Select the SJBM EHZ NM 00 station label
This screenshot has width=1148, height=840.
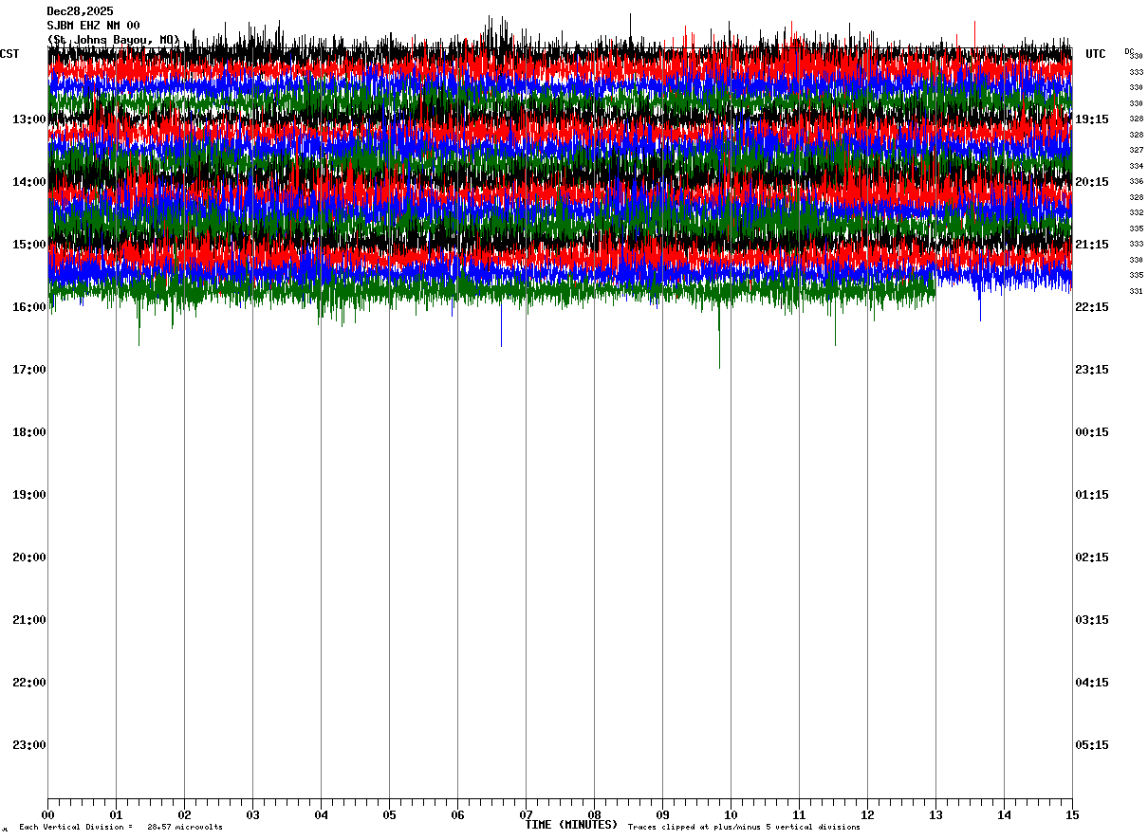[93, 26]
